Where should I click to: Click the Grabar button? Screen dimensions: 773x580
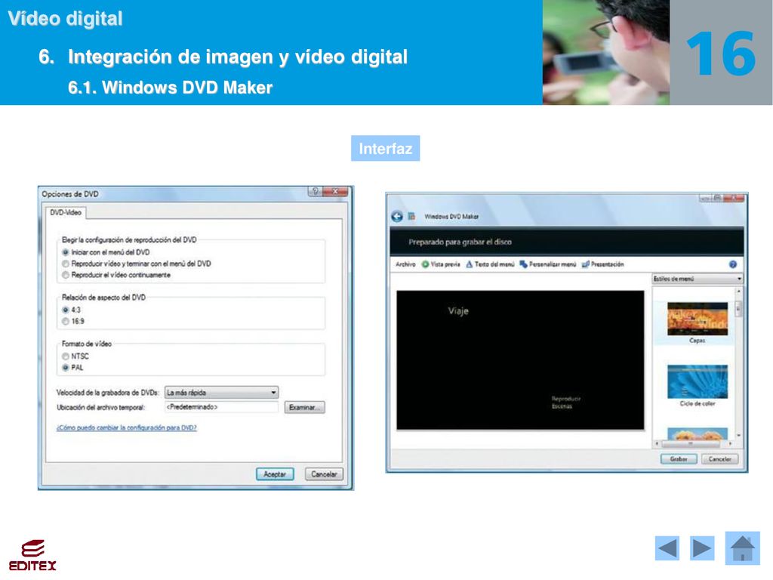tap(679, 458)
